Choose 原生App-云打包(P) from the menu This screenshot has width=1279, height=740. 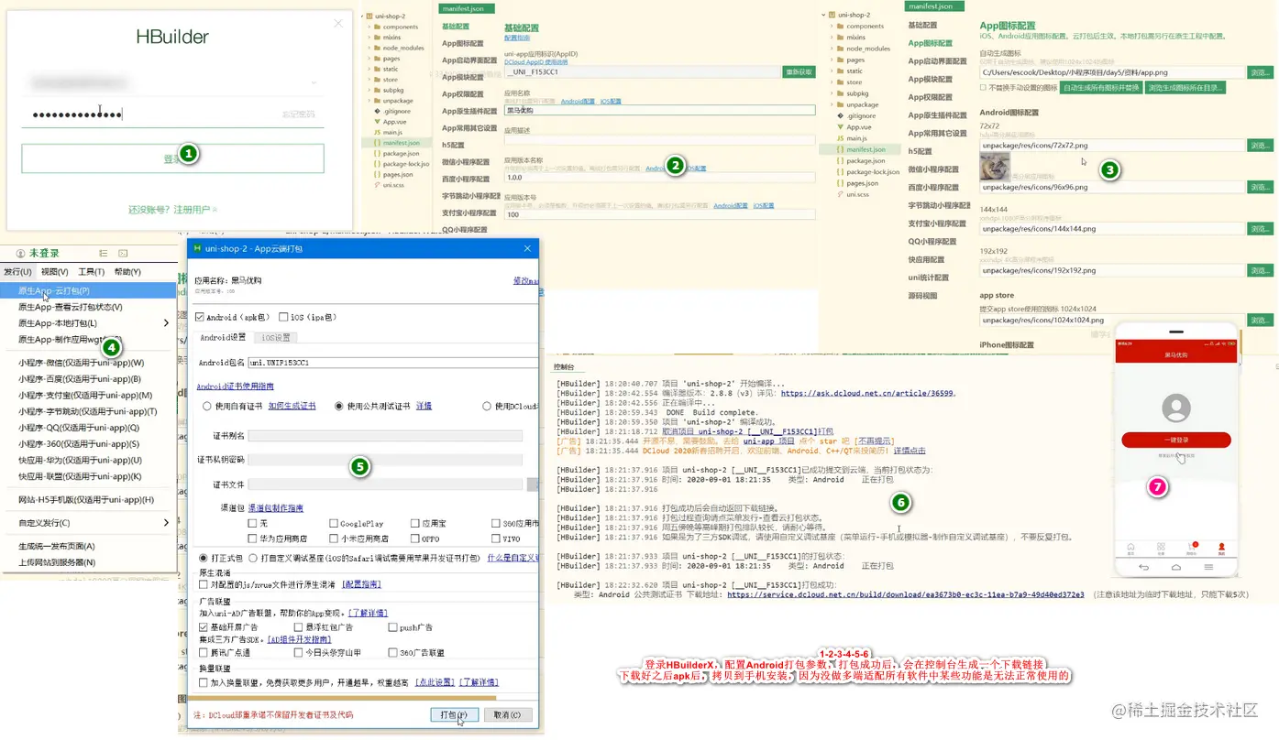tap(89, 290)
